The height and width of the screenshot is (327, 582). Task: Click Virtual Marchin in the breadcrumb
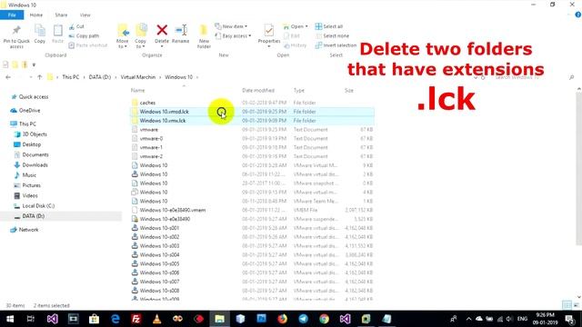pyautogui.click(x=137, y=77)
